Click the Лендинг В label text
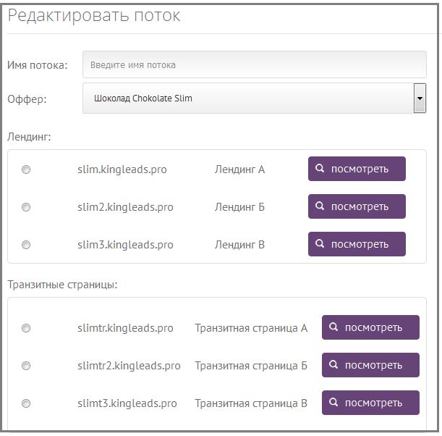 click(239, 245)
